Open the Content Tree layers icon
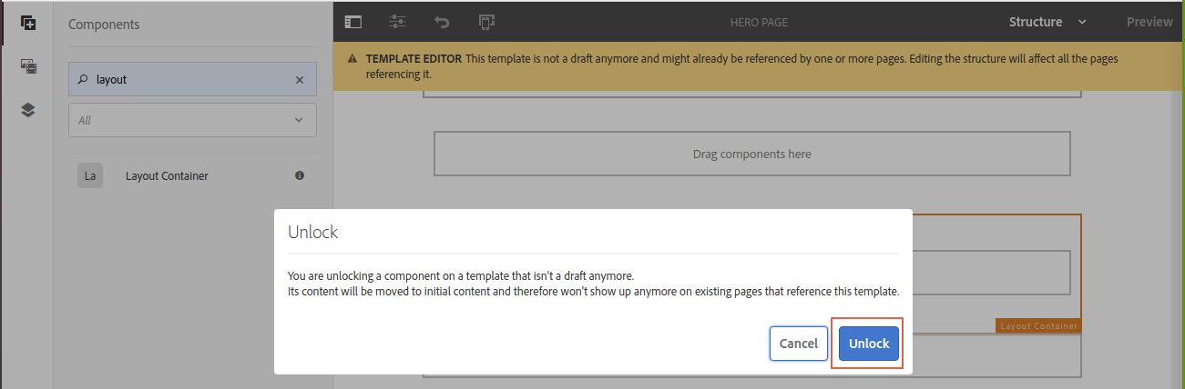1185x389 pixels. tap(27, 110)
